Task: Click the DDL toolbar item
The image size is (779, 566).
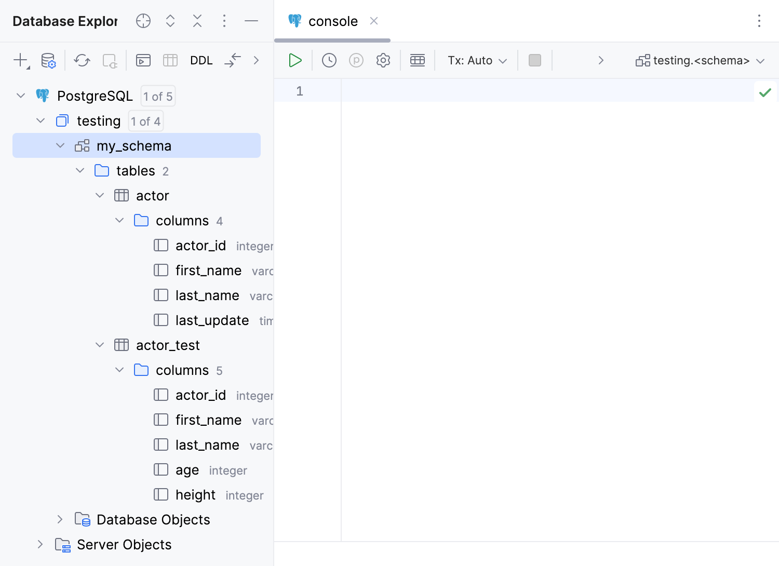Action: point(202,60)
